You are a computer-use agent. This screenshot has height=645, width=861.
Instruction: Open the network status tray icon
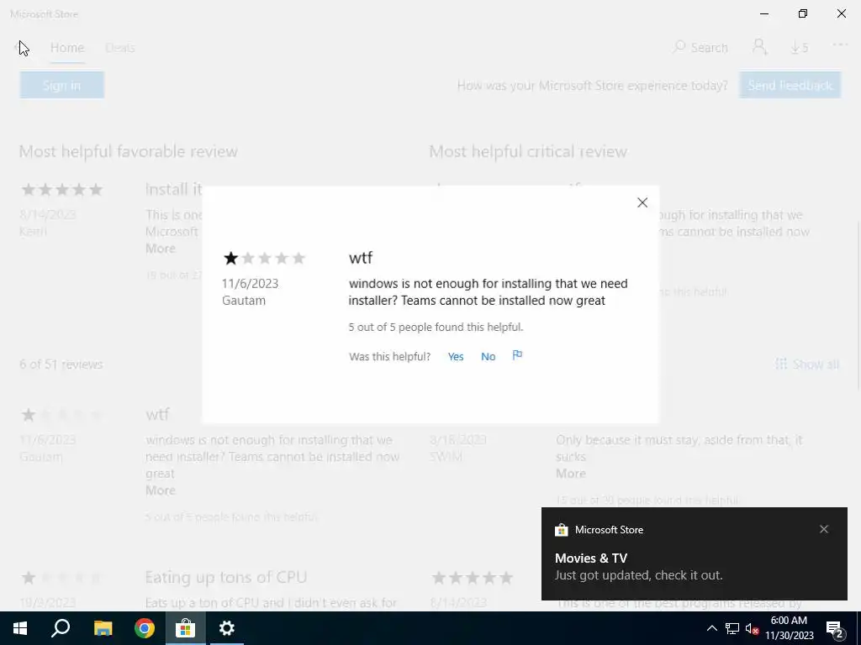coord(732,628)
